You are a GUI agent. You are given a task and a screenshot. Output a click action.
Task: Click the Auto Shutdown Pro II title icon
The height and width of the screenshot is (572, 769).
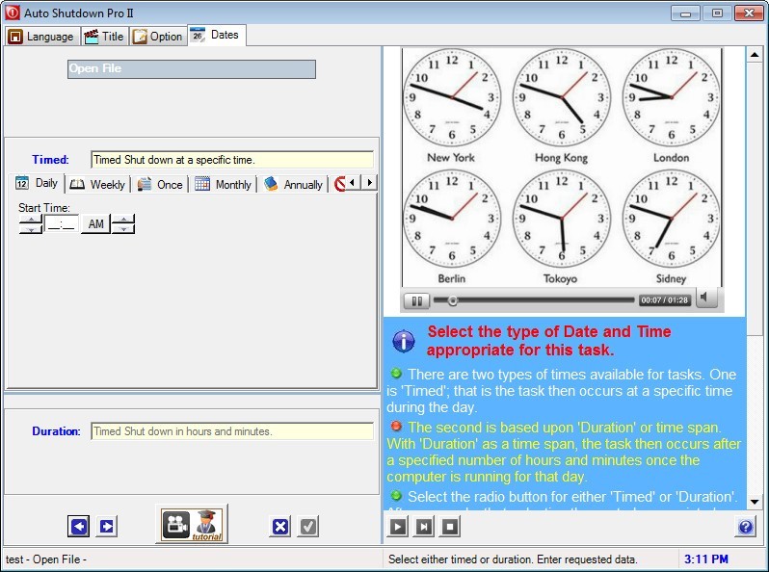click(x=13, y=13)
